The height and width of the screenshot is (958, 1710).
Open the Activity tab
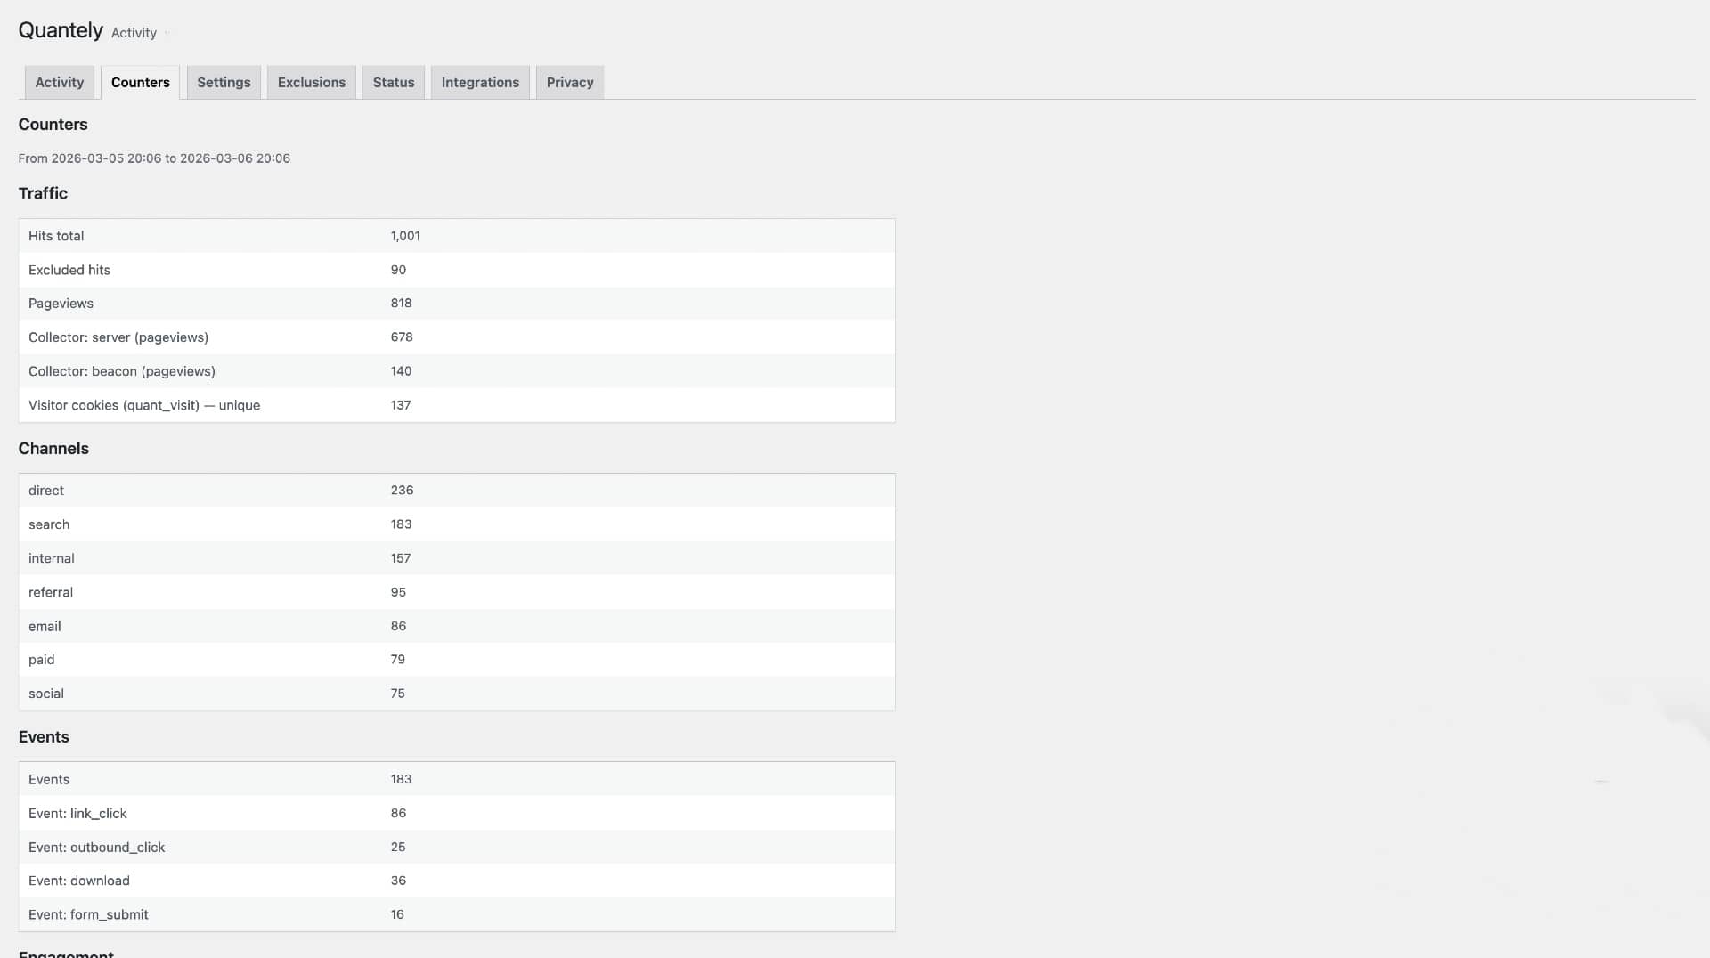(59, 82)
